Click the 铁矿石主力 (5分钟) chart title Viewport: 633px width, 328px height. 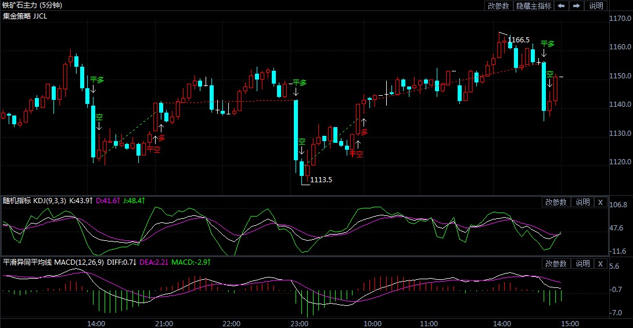[x=32, y=5]
